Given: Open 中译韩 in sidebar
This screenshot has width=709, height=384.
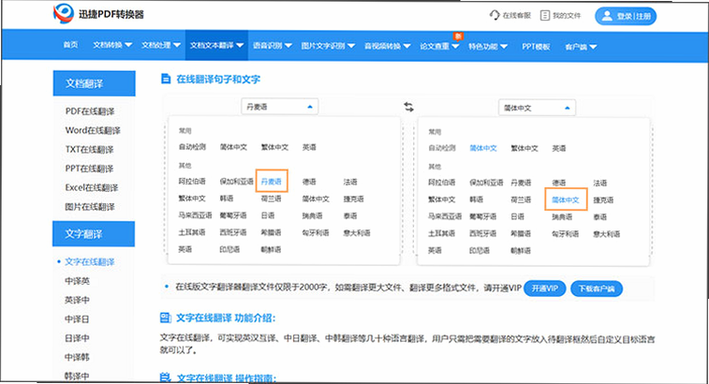Looking at the screenshot, I should pos(78,357).
